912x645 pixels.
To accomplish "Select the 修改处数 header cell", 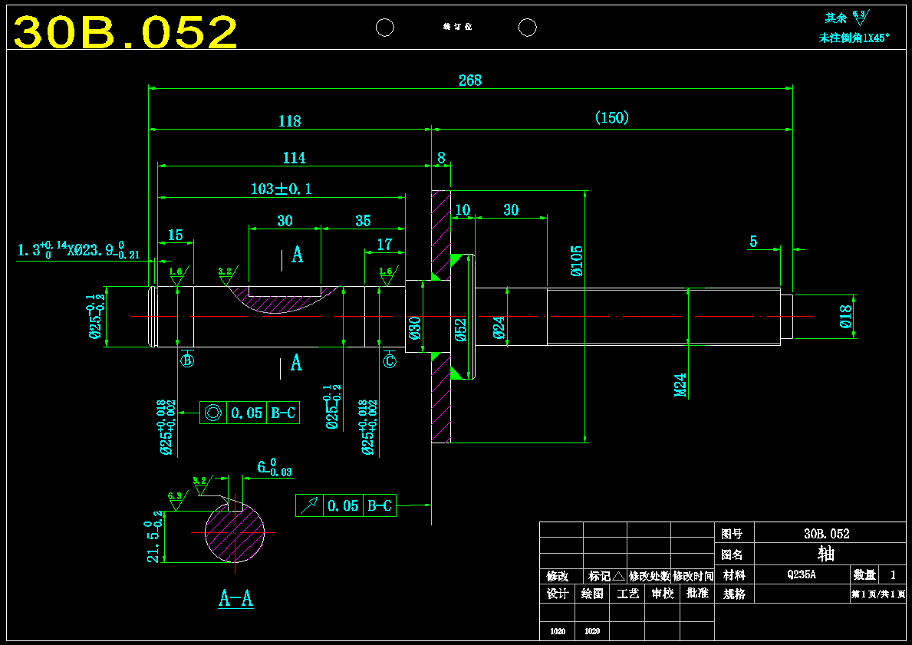I will click(x=648, y=576).
